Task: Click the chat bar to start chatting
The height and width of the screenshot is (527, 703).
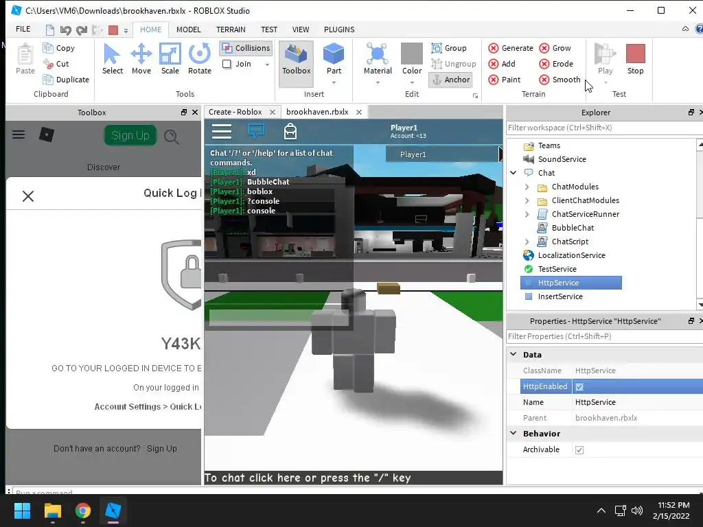Action: pyautogui.click(x=354, y=478)
